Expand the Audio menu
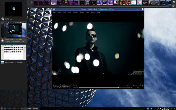This screenshot has width=176, height=110. click(69, 12)
